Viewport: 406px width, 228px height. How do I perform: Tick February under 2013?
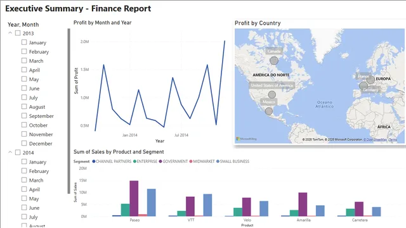24,51
